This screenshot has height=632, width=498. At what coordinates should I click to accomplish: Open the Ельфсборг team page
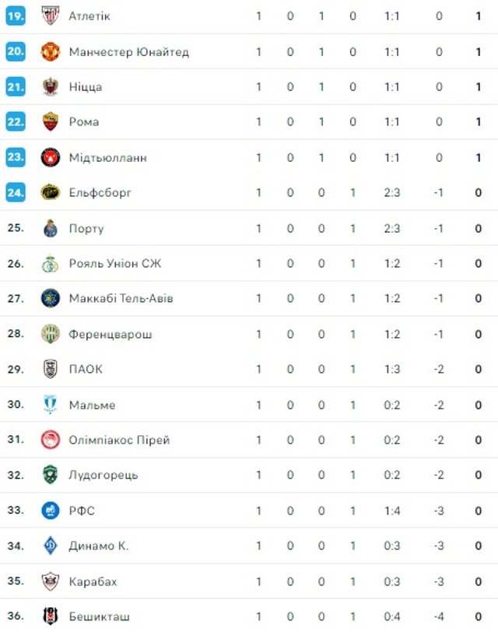pos(100,193)
